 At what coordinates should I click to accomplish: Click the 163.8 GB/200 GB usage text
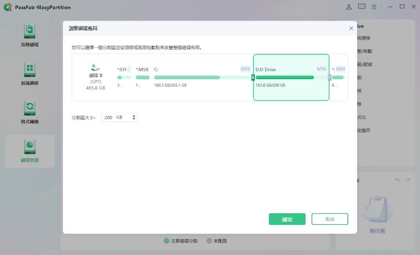pos(270,85)
